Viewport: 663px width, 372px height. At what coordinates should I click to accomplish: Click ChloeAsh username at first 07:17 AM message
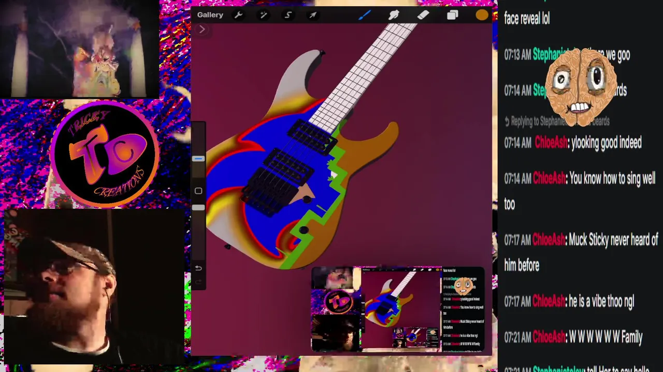pos(550,240)
